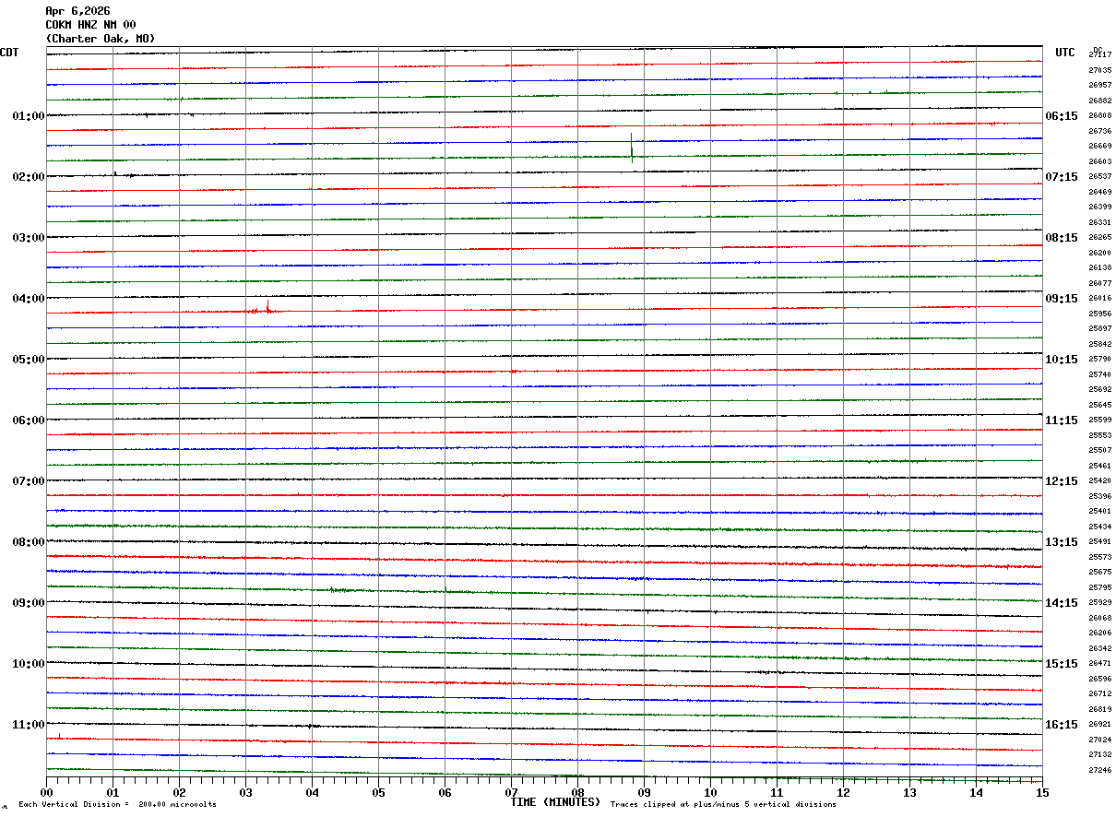
Task: Click minute tick label '14' on time axis
Action: click(x=976, y=792)
